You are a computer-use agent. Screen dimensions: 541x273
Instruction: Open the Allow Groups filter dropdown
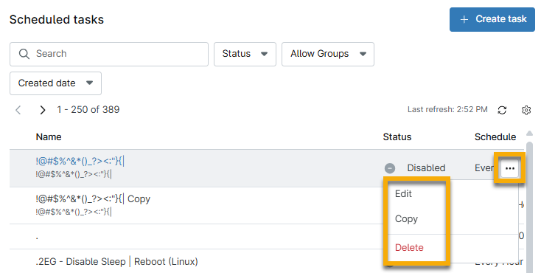point(328,54)
